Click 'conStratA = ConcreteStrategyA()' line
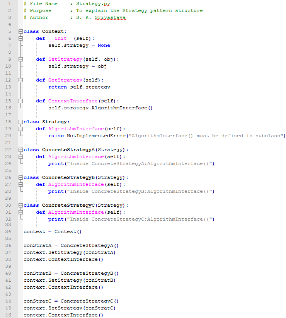 71,246
